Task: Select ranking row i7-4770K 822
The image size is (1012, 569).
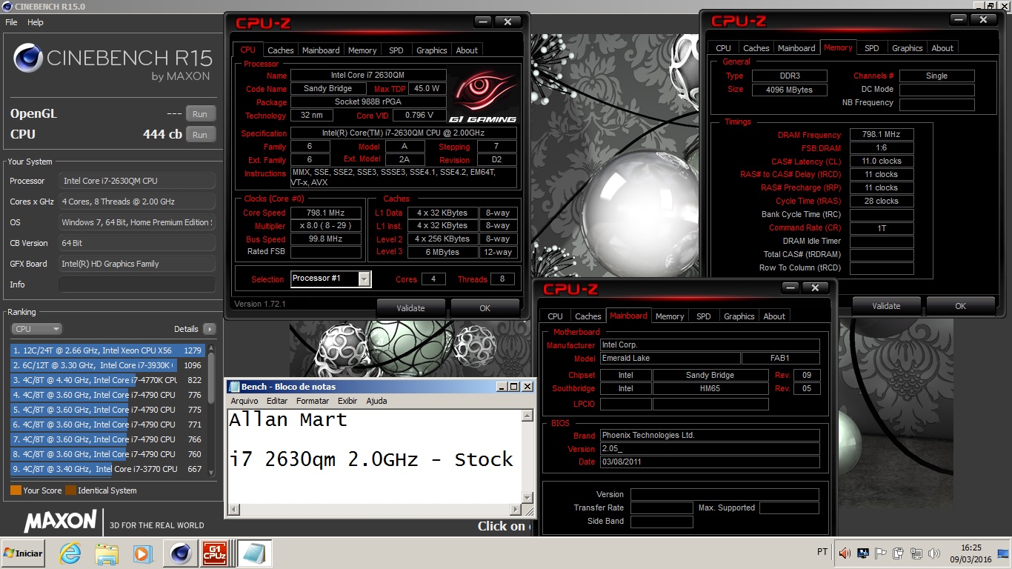Action: click(108, 380)
